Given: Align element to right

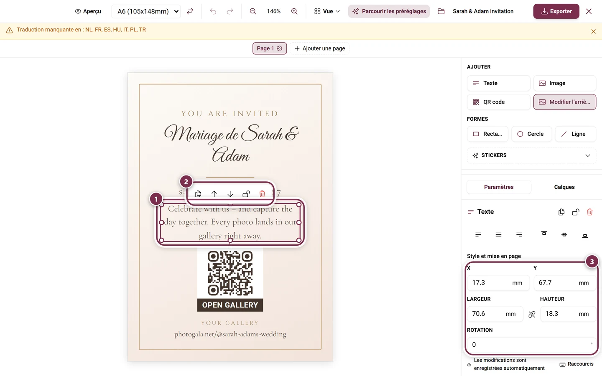Looking at the screenshot, I should point(519,235).
